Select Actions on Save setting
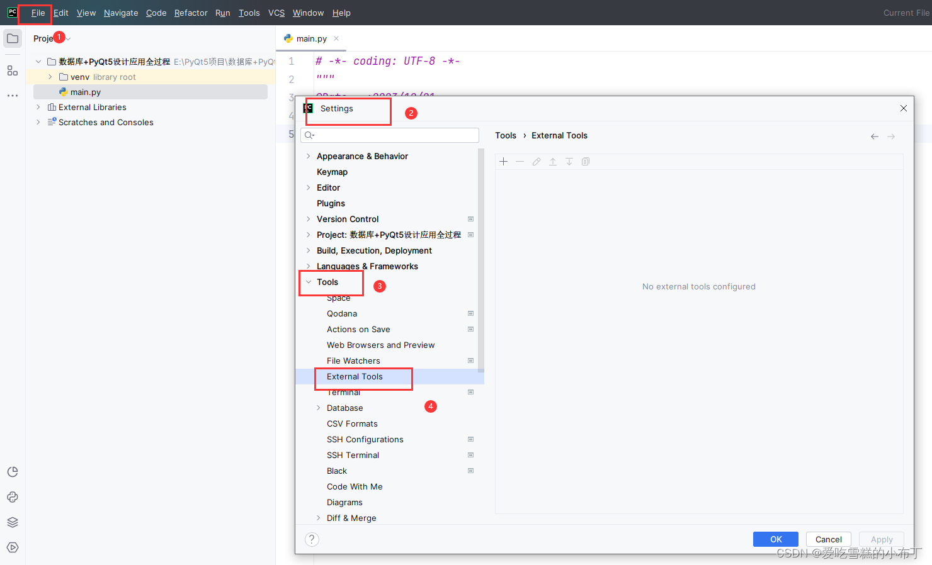The width and height of the screenshot is (932, 565). (x=358, y=329)
